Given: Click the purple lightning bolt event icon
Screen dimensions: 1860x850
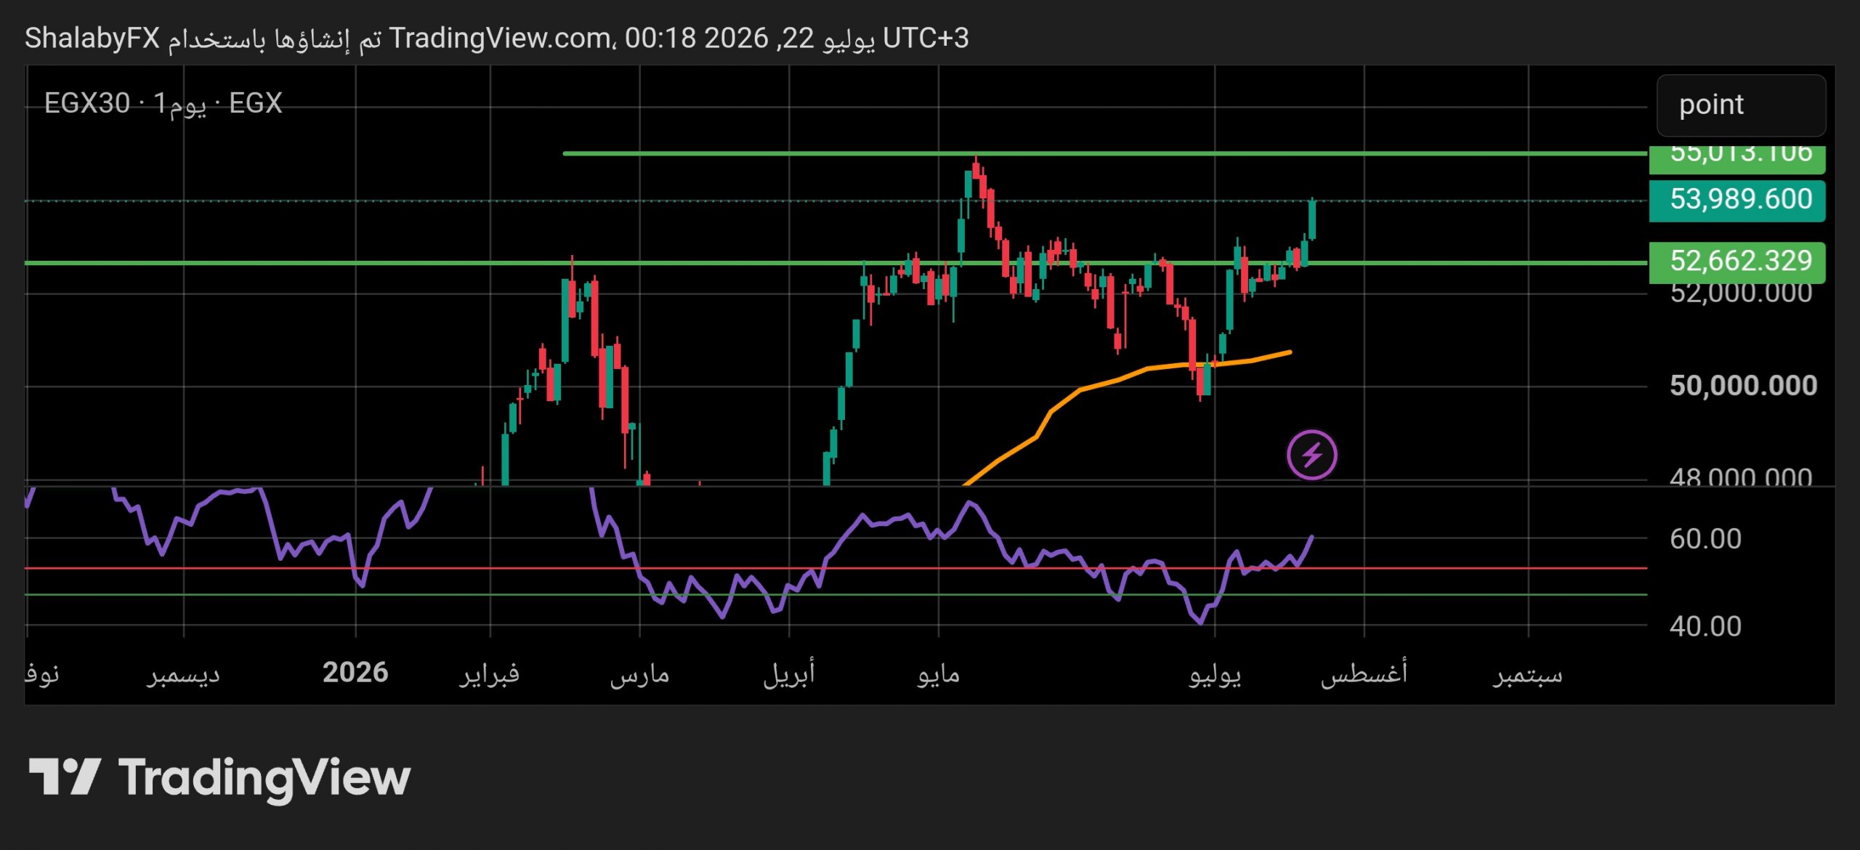Looking at the screenshot, I should coord(1311,456).
